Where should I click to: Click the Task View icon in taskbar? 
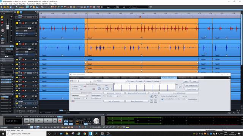point(55,133)
